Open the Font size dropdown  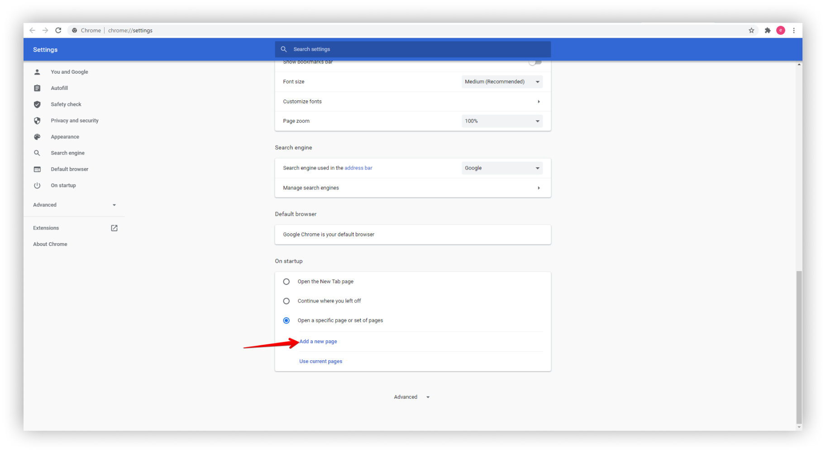(x=502, y=82)
